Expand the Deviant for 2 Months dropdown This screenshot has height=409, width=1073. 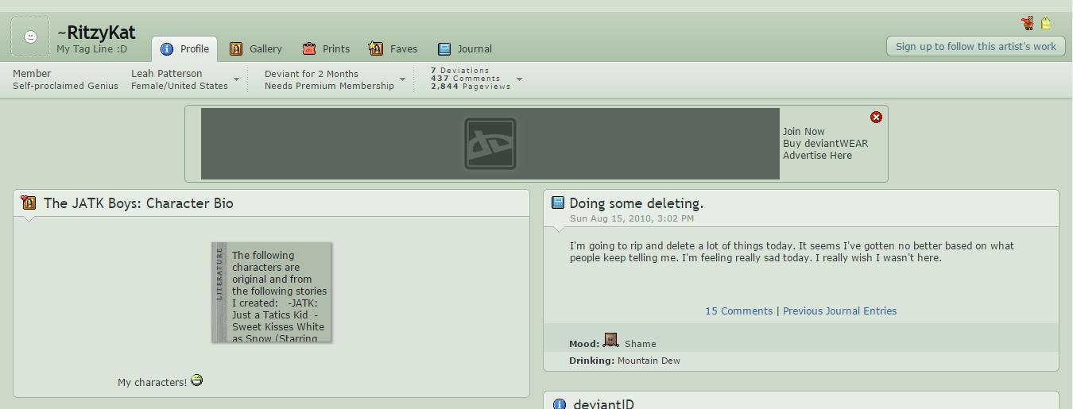(x=402, y=79)
